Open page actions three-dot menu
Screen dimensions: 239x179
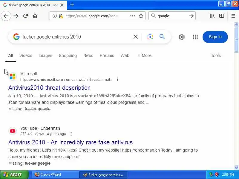pyautogui.click(x=132, y=16)
